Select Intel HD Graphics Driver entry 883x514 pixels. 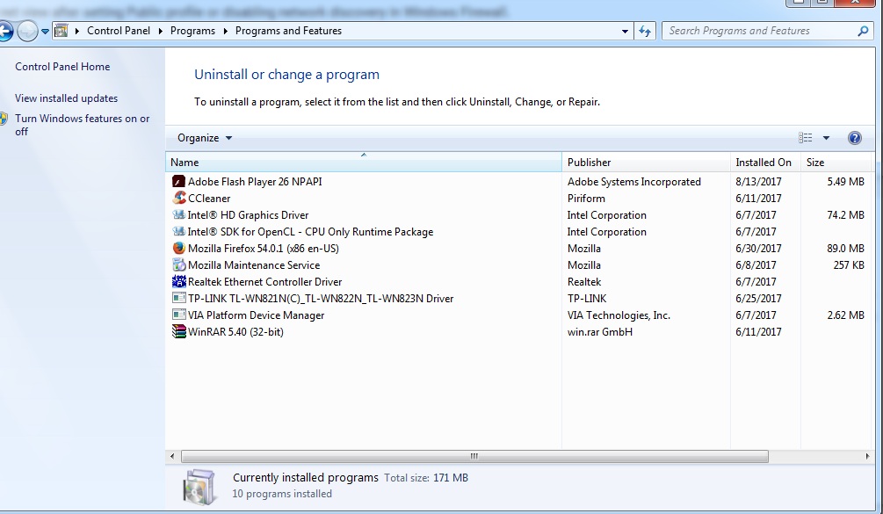248,215
